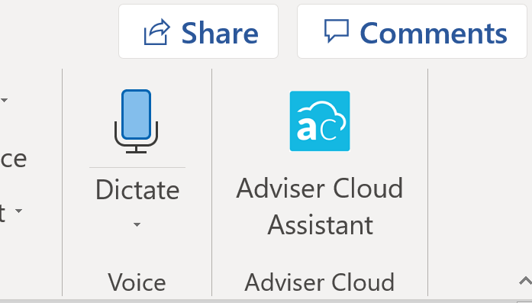Click the Adviser Cloud Assistant text label
532x303 pixels.
(320, 206)
